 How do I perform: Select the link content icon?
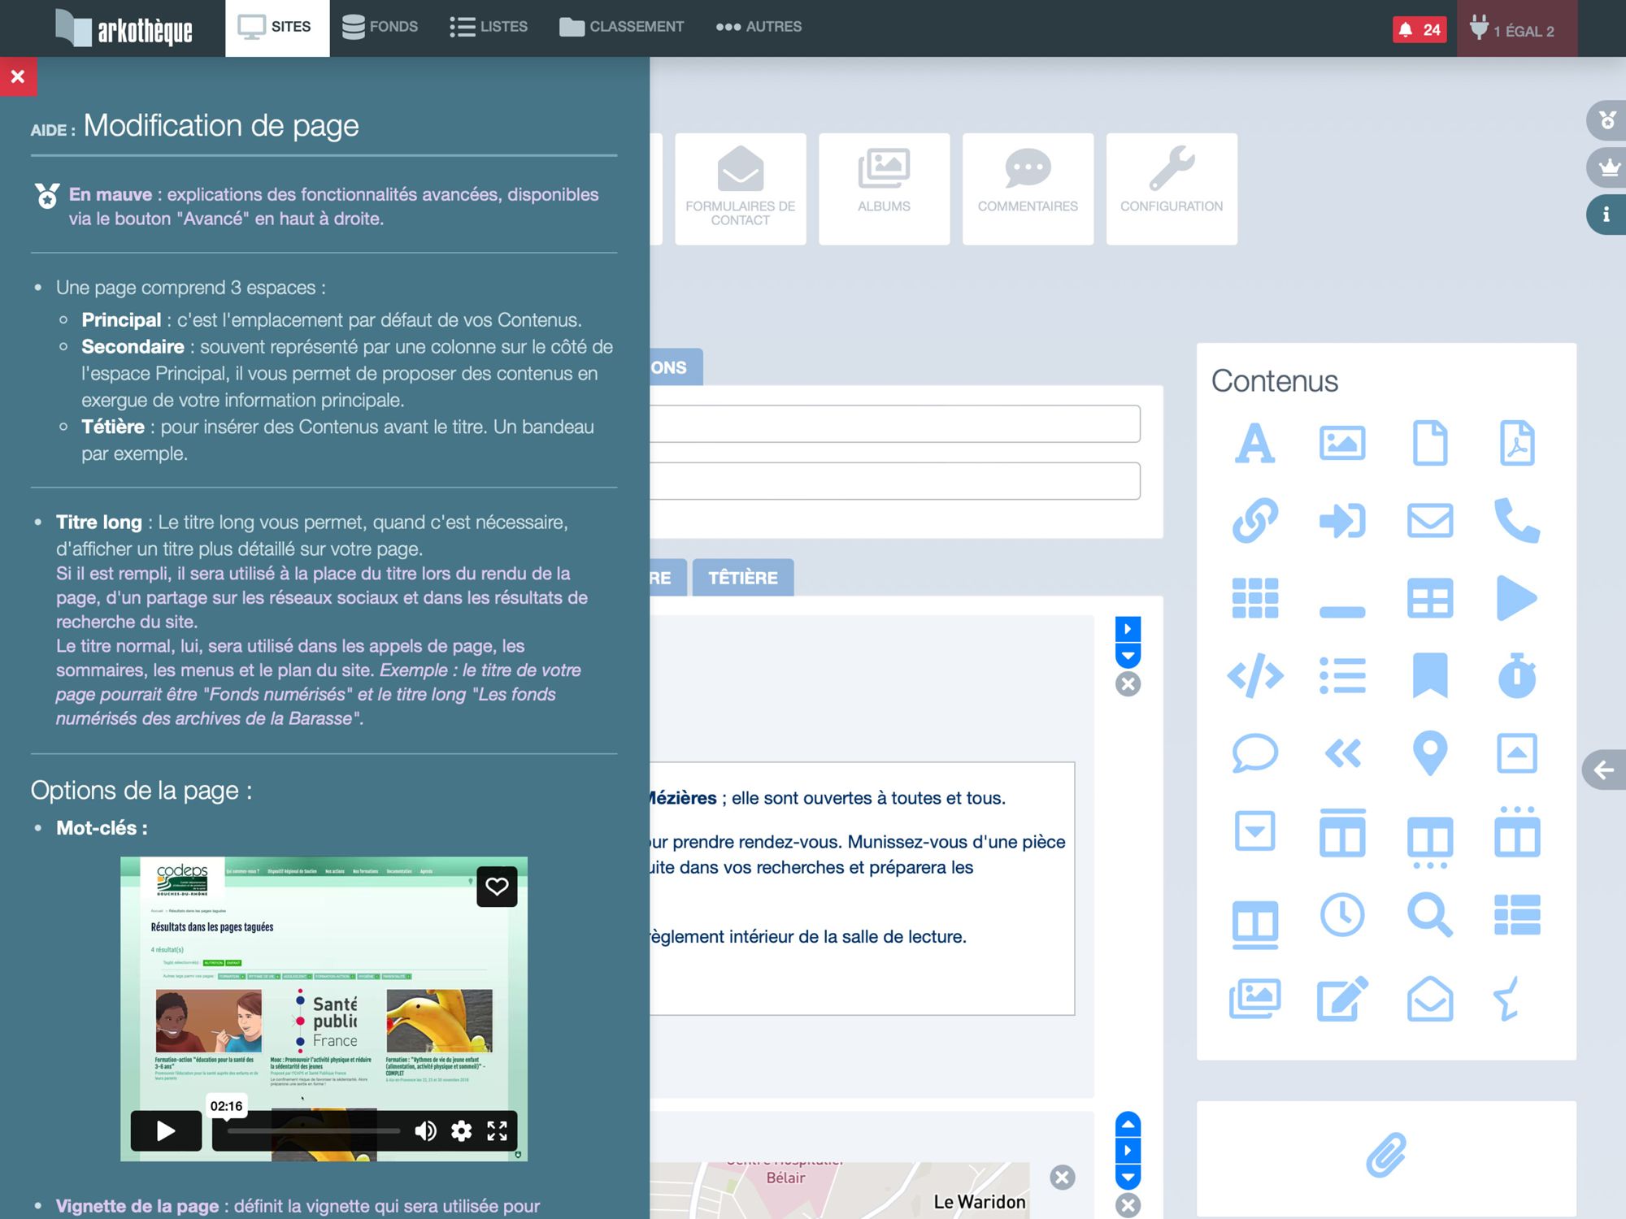1254,520
